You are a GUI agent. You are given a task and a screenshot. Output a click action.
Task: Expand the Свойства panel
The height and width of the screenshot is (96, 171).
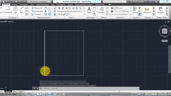coord(120,17)
